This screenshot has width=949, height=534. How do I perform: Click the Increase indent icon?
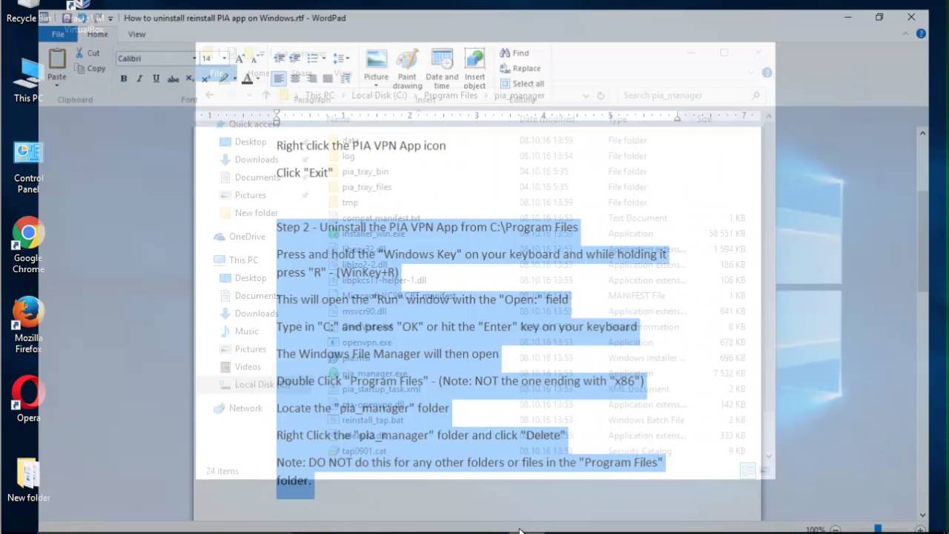click(x=297, y=58)
